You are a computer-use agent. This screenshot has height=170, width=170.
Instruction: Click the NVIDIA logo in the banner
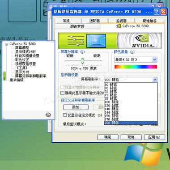[x=143, y=41]
